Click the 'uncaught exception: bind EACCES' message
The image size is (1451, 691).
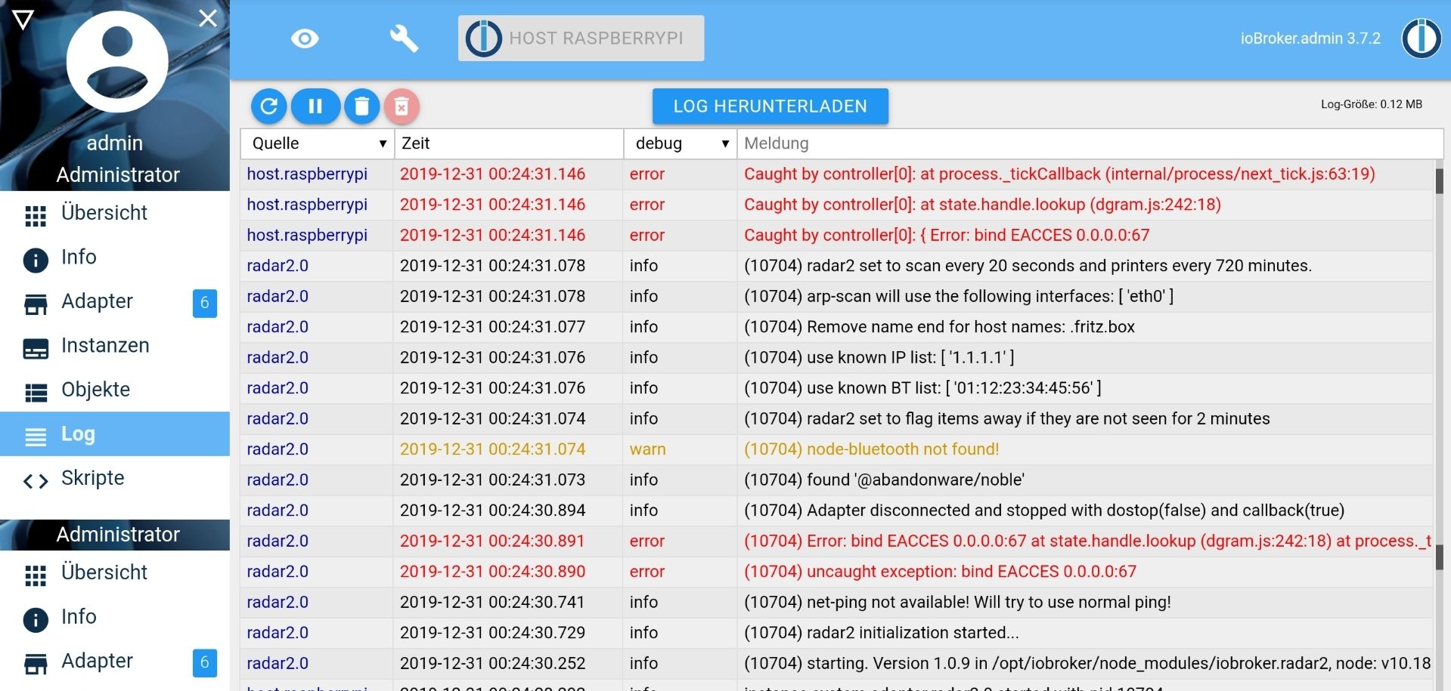tap(940, 572)
